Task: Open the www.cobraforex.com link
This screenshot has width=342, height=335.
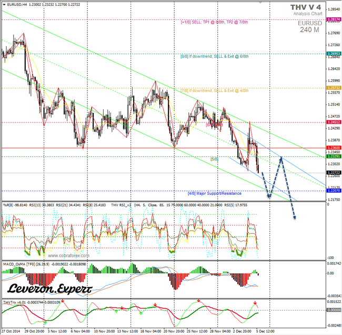Action: (x=69, y=256)
